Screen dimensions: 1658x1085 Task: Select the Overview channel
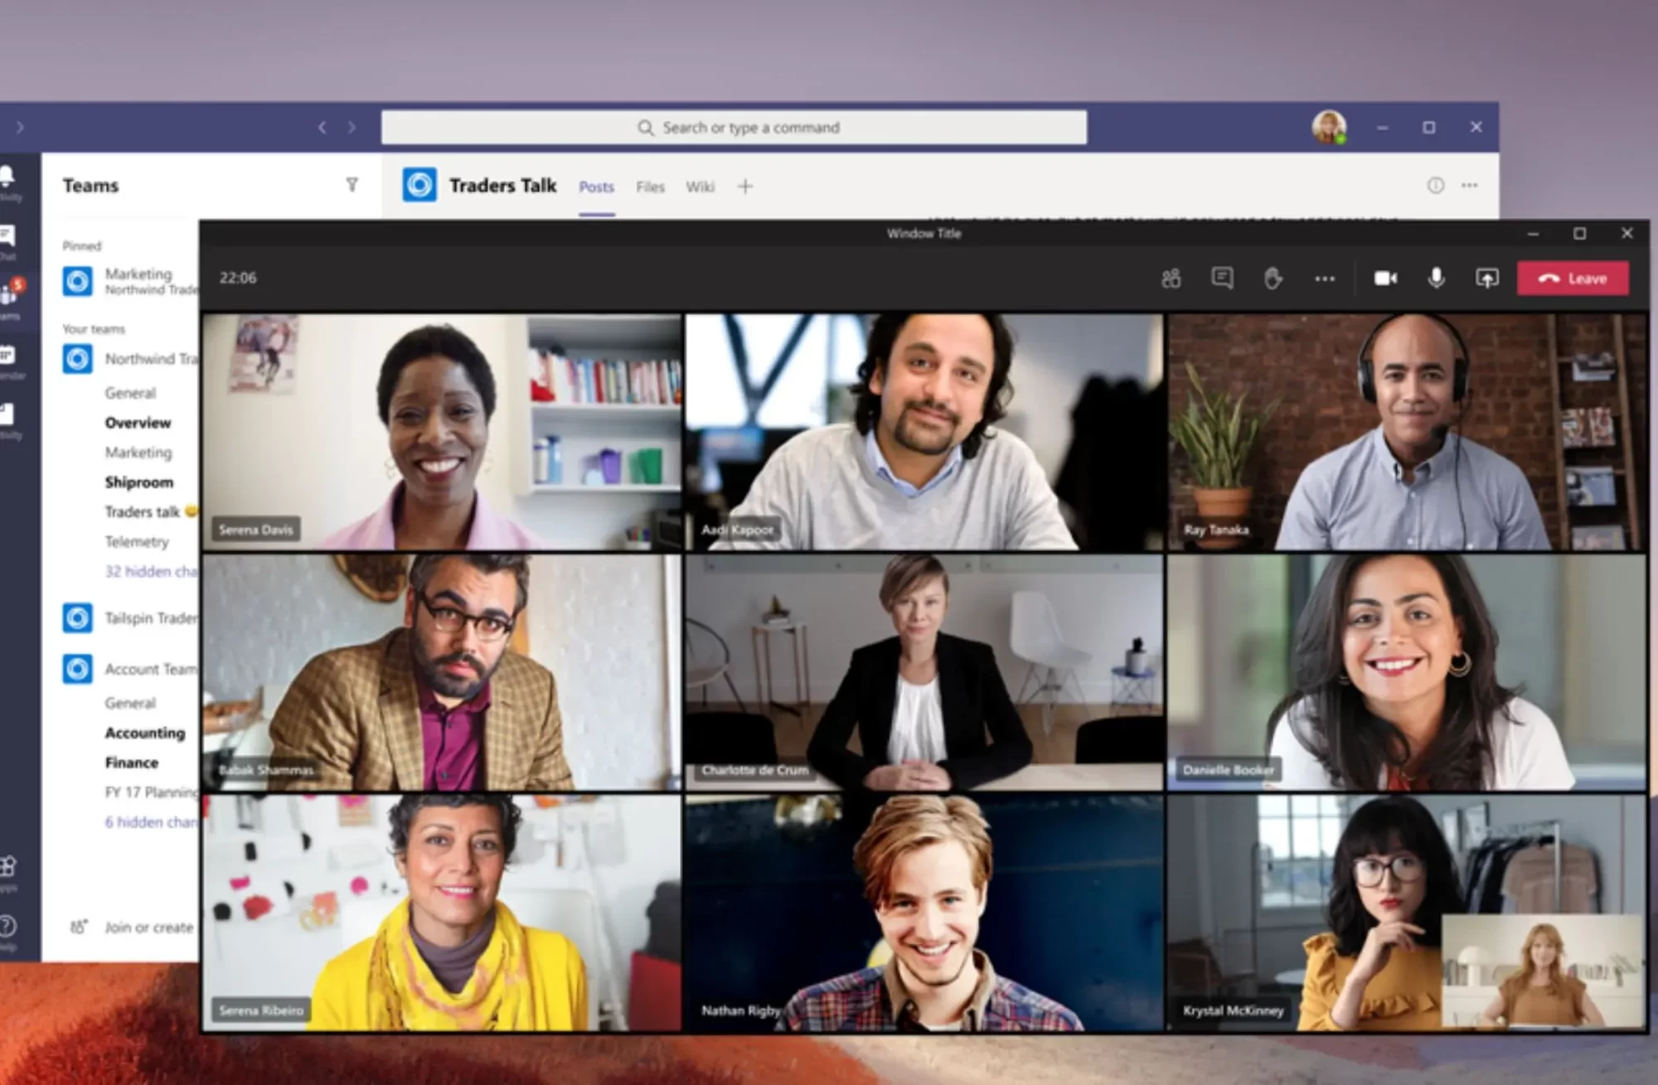(138, 423)
